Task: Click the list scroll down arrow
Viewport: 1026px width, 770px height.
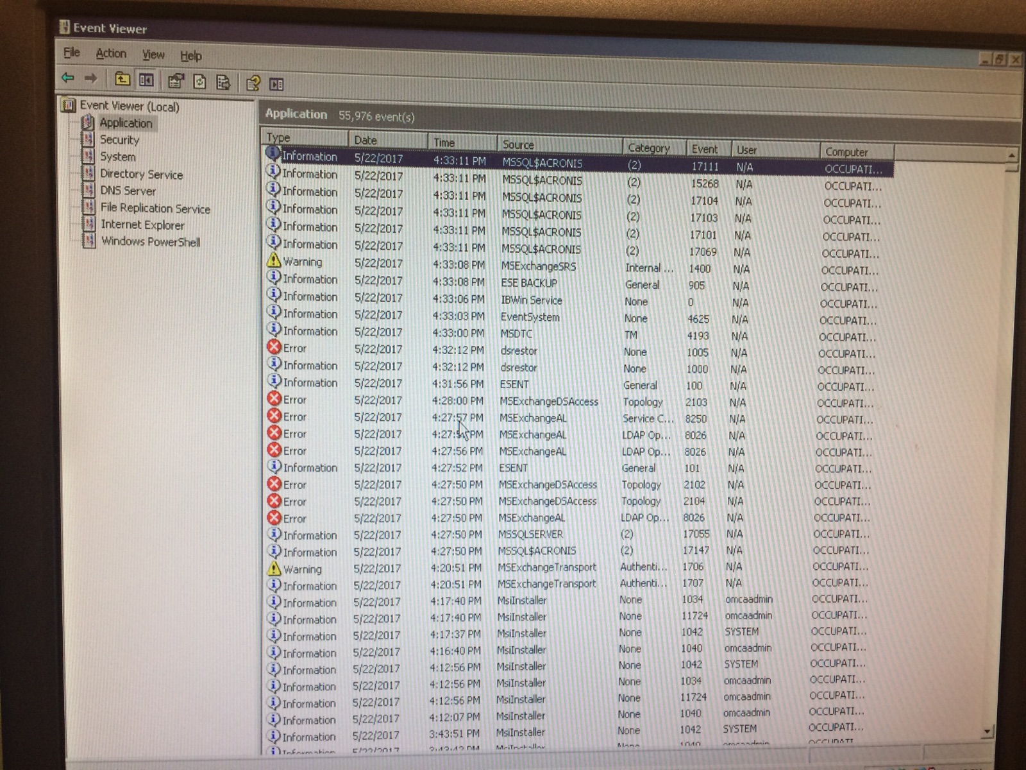Action: pyautogui.click(x=987, y=731)
